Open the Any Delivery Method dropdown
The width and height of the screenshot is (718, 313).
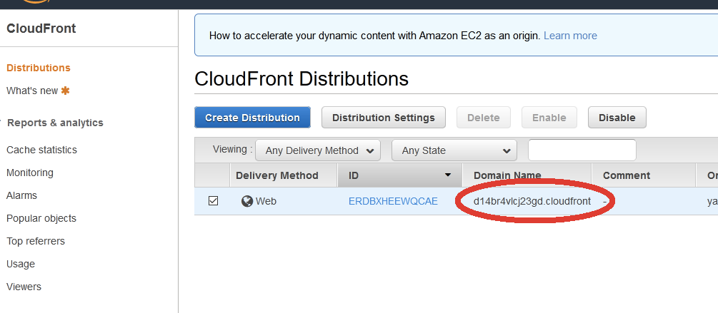pyautogui.click(x=318, y=150)
